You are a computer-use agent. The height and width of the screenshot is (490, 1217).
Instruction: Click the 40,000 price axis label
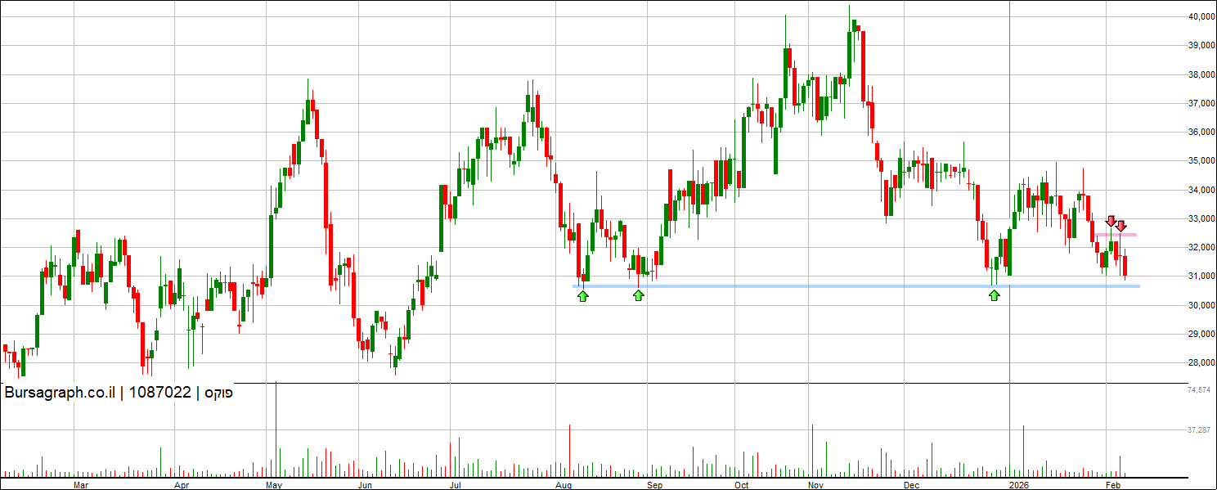point(1201,17)
